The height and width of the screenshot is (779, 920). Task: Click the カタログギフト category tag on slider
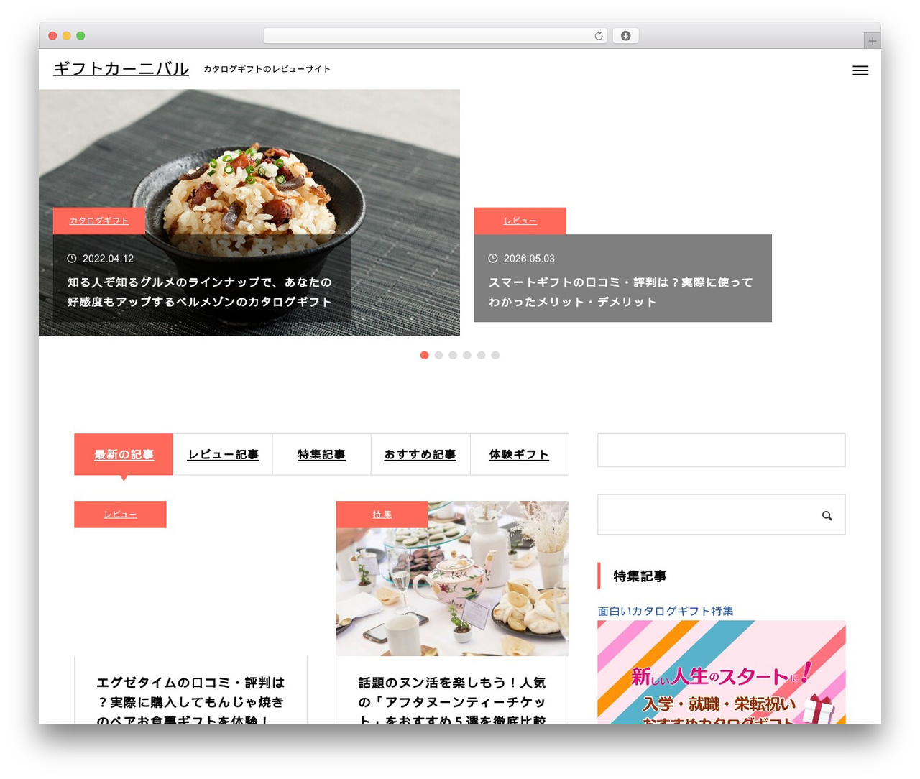click(99, 221)
